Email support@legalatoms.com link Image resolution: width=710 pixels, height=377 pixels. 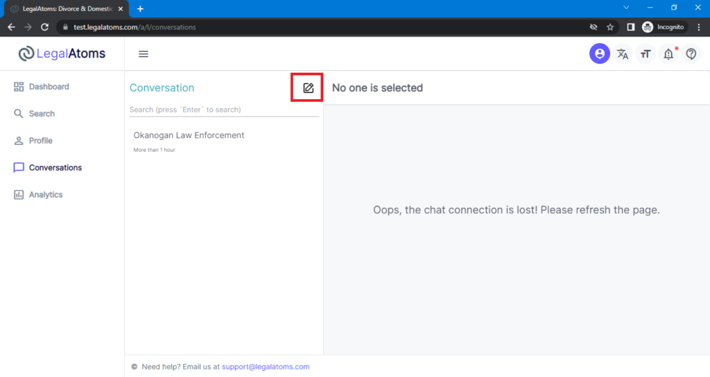(266, 367)
